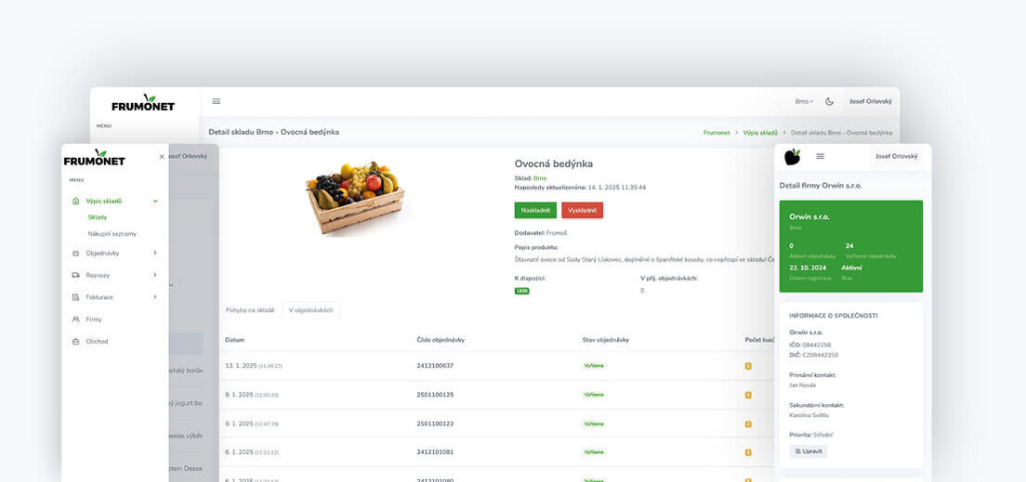The image size is (1026, 482).
Task: Switch to the Pohyby na skladě tab
Action: coord(250,310)
